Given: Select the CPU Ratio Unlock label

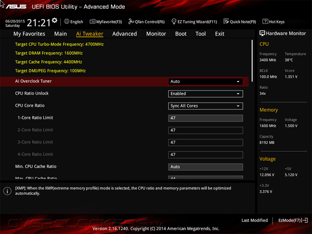Looking at the screenshot, I should point(32,93).
